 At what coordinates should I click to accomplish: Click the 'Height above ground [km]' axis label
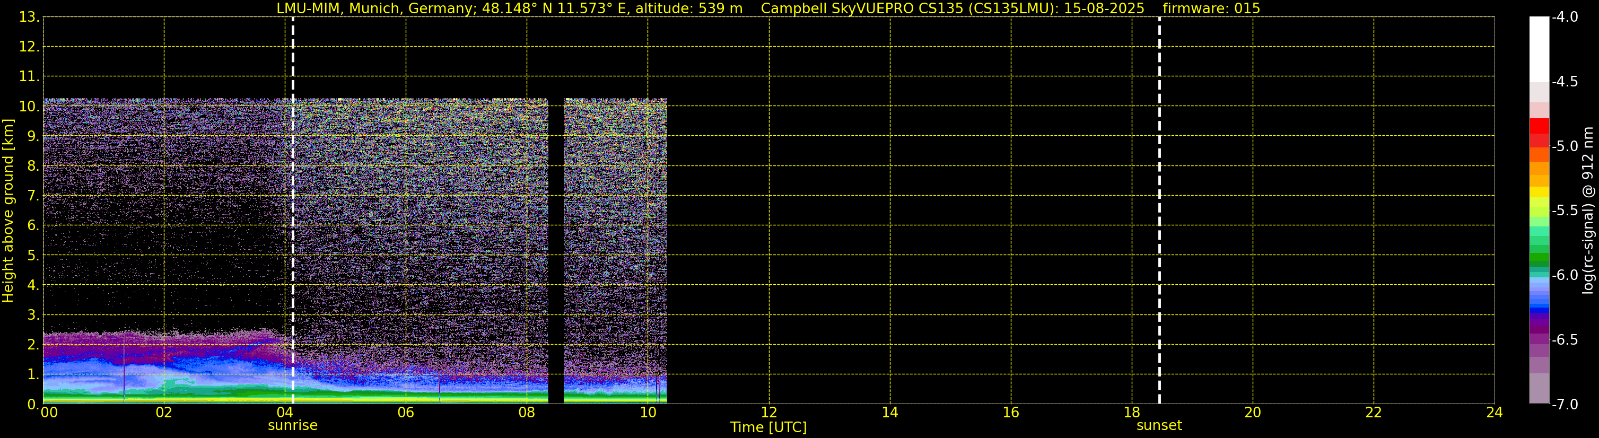tap(8, 211)
